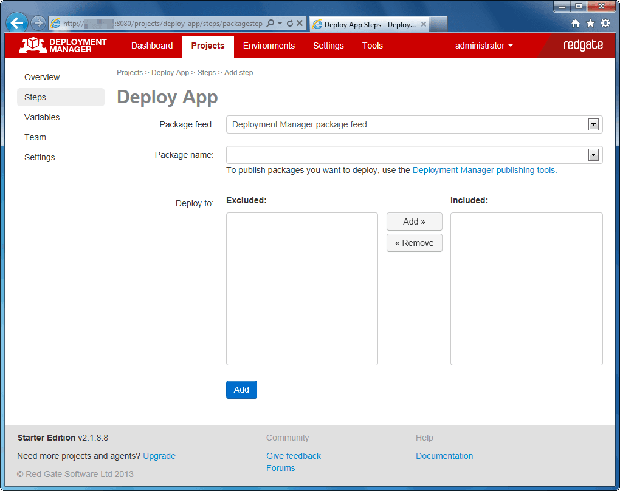
Task: Open the Forums link
Action: coord(281,468)
